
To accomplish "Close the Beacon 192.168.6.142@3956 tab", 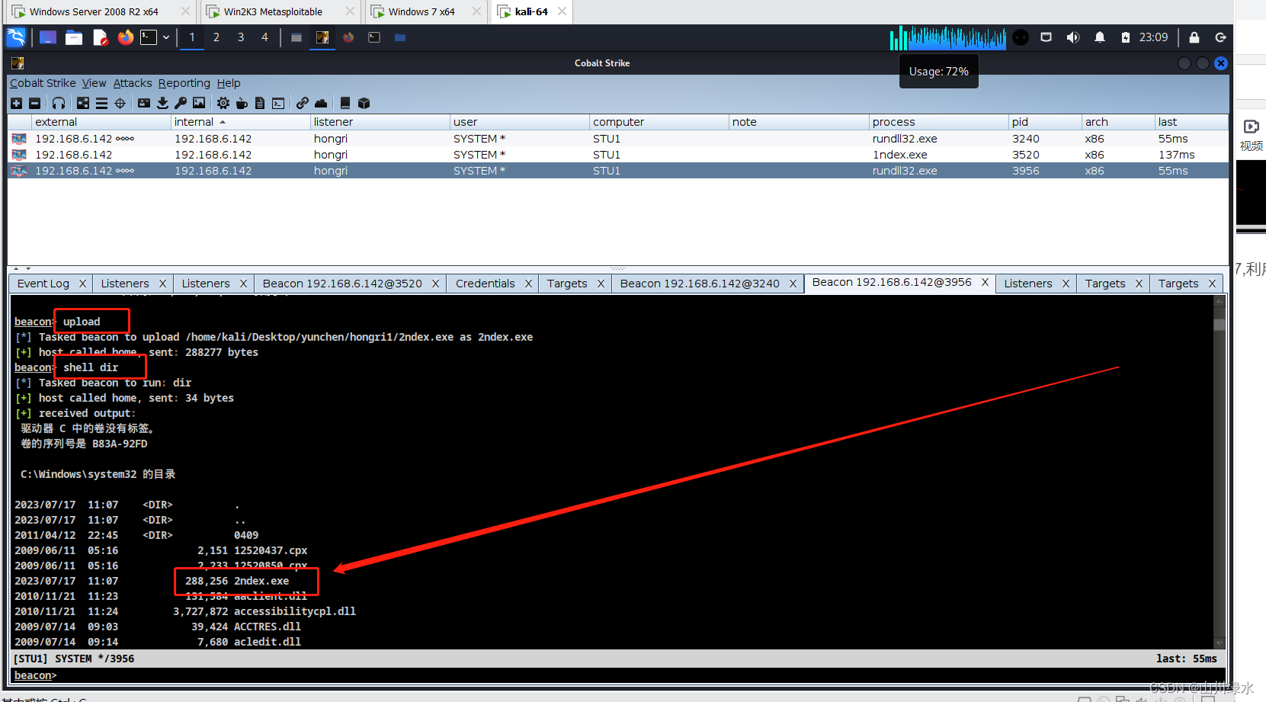I will tap(985, 282).
